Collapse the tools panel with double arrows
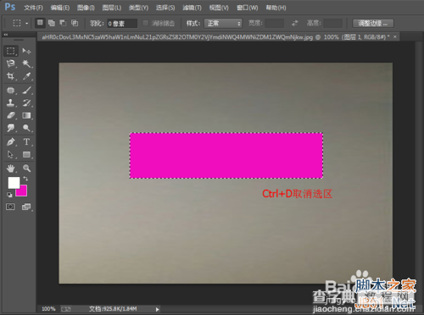 6,35
